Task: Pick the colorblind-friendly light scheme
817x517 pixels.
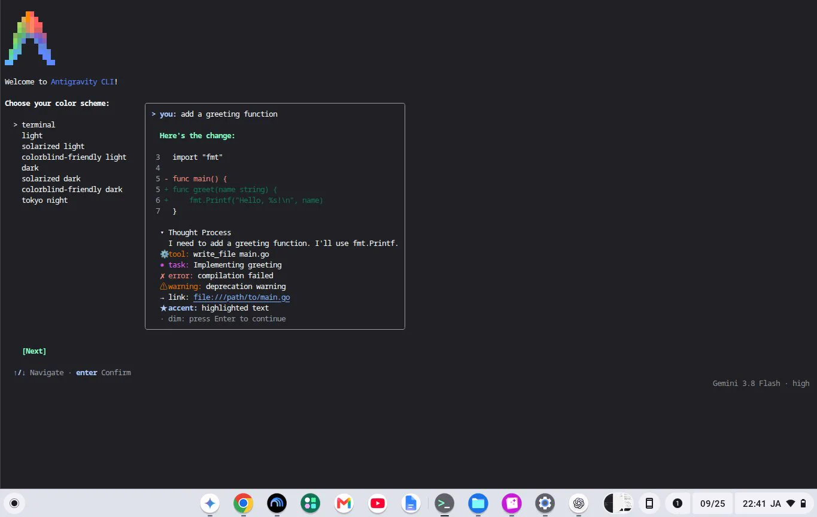Action: [x=74, y=157]
